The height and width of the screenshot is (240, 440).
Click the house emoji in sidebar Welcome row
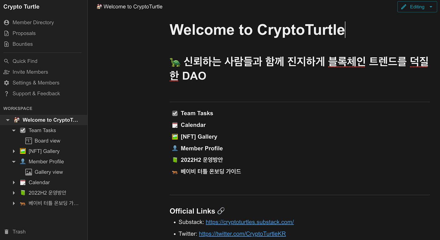17,120
